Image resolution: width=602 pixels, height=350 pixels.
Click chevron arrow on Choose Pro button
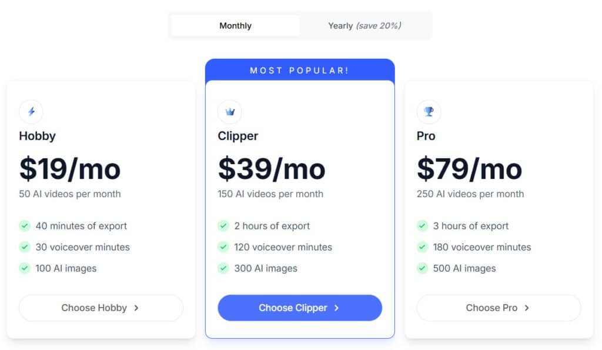pyautogui.click(x=527, y=308)
